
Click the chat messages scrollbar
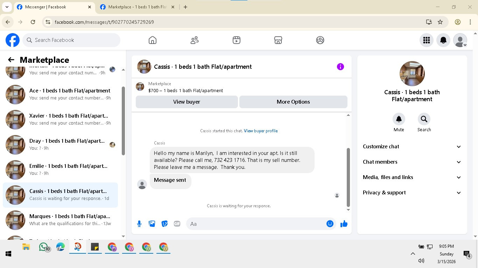[x=348, y=177]
